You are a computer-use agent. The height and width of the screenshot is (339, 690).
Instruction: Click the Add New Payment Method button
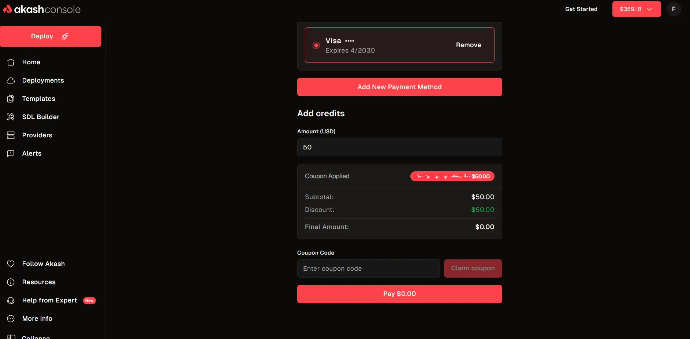point(399,87)
